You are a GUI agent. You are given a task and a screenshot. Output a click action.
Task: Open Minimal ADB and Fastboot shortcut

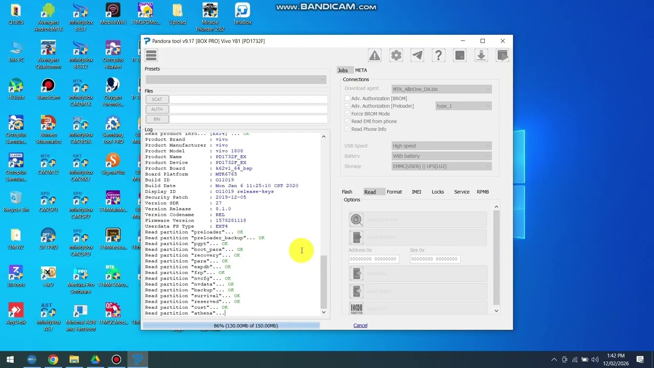click(x=81, y=317)
